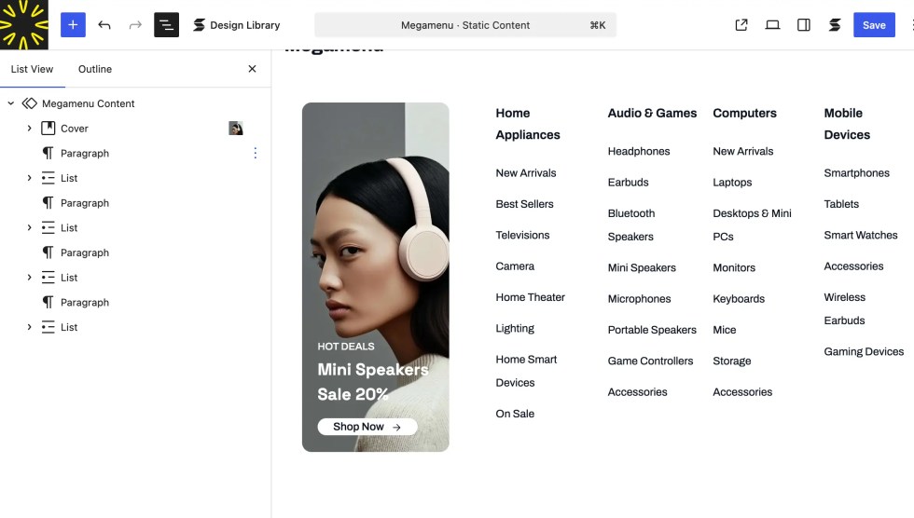Viewport: 914px width, 518px height.
Task: Open the Design Library
Action: tap(237, 25)
